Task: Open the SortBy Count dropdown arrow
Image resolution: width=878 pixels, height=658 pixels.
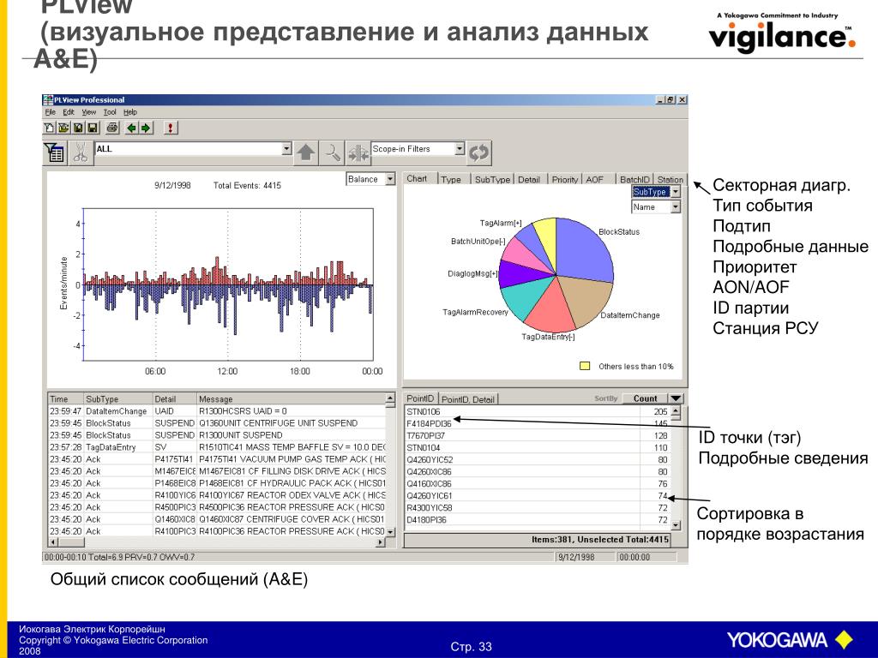Action: 677,398
